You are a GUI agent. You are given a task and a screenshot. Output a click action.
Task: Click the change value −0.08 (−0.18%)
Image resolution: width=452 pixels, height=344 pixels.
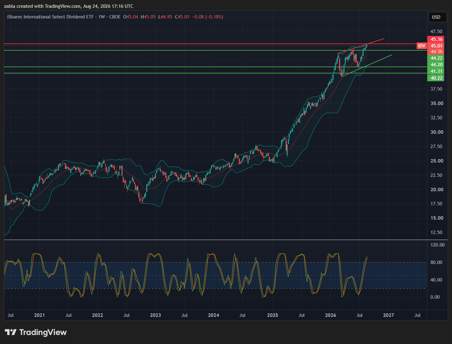pyautogui.click(x=208, y=17)
